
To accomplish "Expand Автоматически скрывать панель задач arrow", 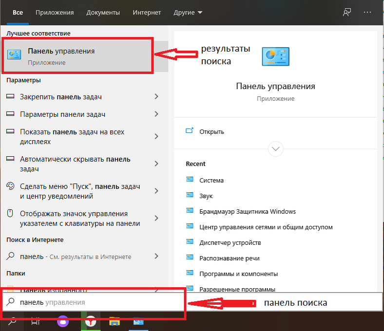I will click(x=156, y=164).
